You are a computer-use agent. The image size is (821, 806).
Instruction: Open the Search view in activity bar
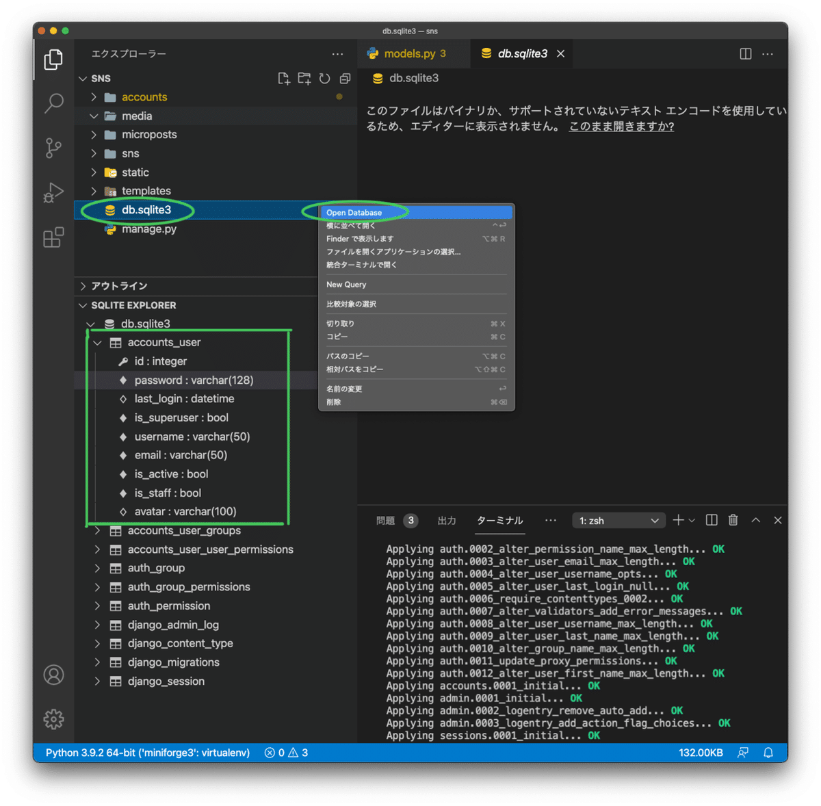(x=53, y=103)
